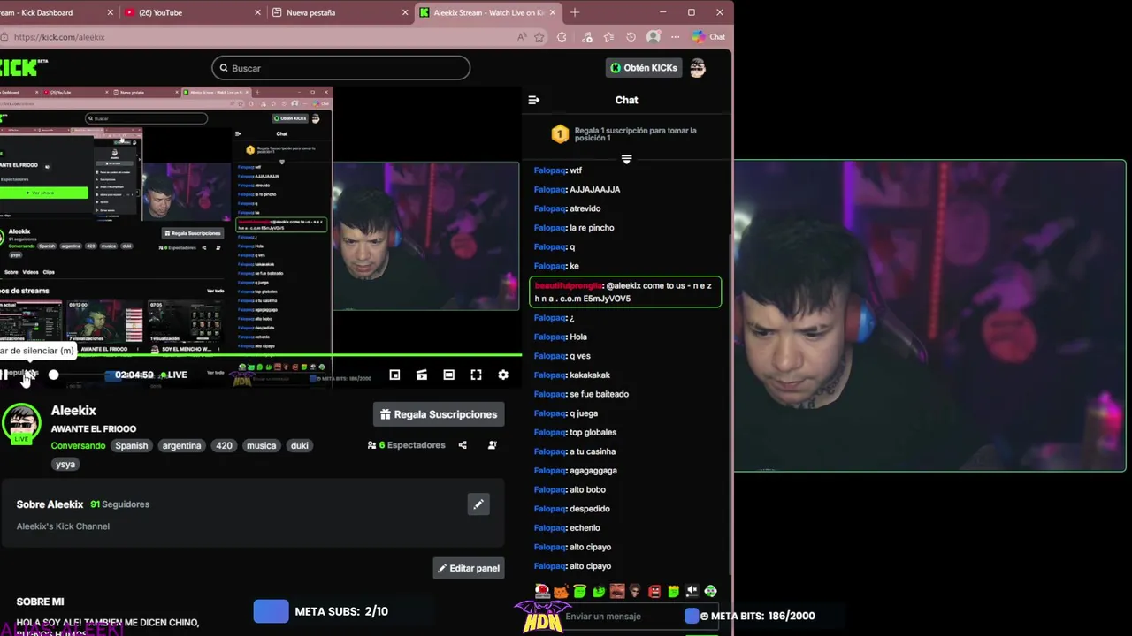Insert the sunglasses man emote
Viewport: 1132px width, 636px height.
[635, 591]
